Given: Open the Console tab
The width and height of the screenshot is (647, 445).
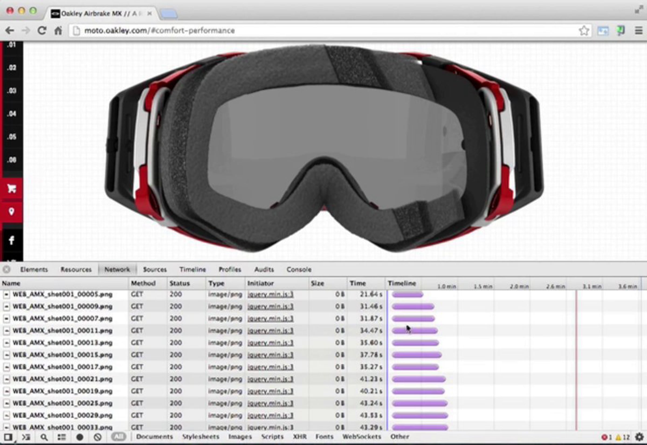Looking at the screenshot, I should point(299,270).
